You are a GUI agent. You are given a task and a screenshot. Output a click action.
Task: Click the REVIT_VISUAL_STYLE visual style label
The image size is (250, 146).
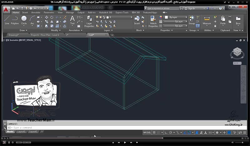[x=30, y=40]
